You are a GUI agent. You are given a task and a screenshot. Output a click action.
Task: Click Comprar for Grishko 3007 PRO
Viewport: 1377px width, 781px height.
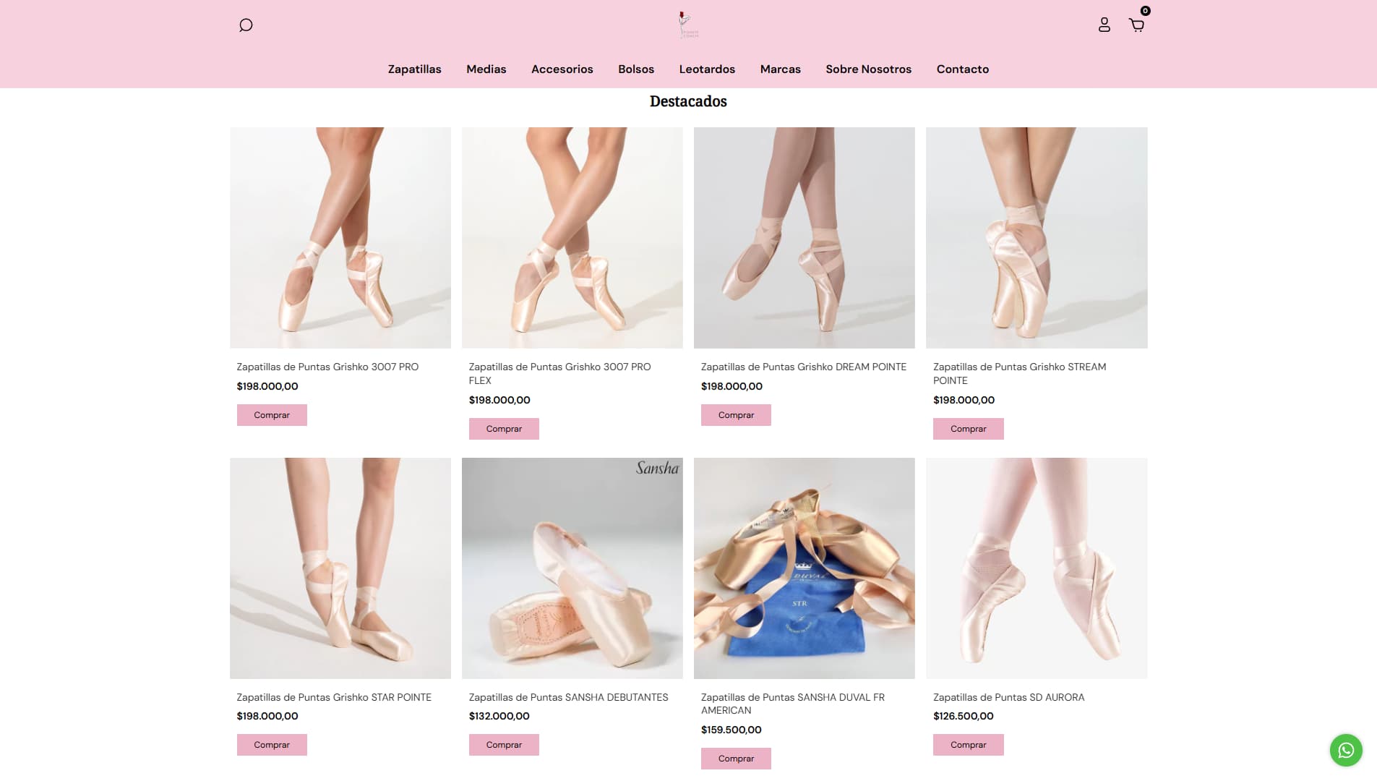pos(271,414)
